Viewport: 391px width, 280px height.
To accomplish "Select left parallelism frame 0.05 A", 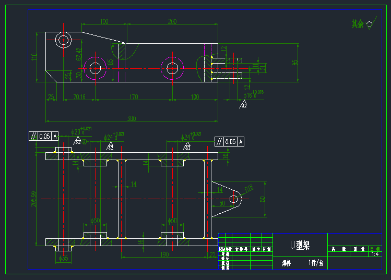I will [44, 136].
